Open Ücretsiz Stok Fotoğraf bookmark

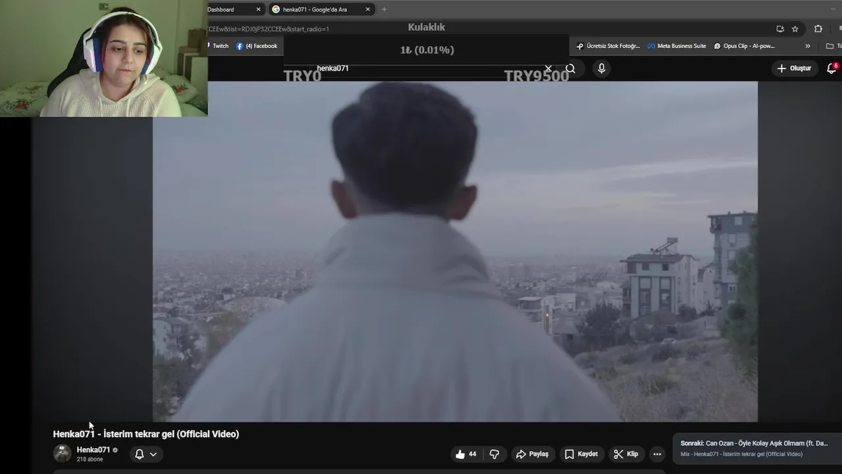tap(608, 46)
